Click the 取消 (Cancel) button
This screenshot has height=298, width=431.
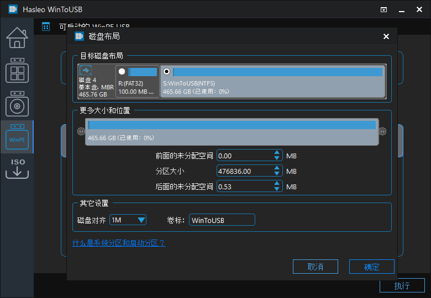point(316,267)
